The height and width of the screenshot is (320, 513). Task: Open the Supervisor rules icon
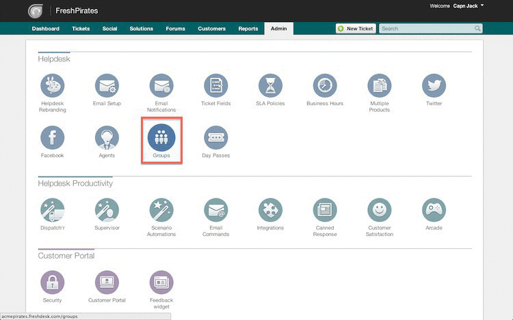coord(107,210)
